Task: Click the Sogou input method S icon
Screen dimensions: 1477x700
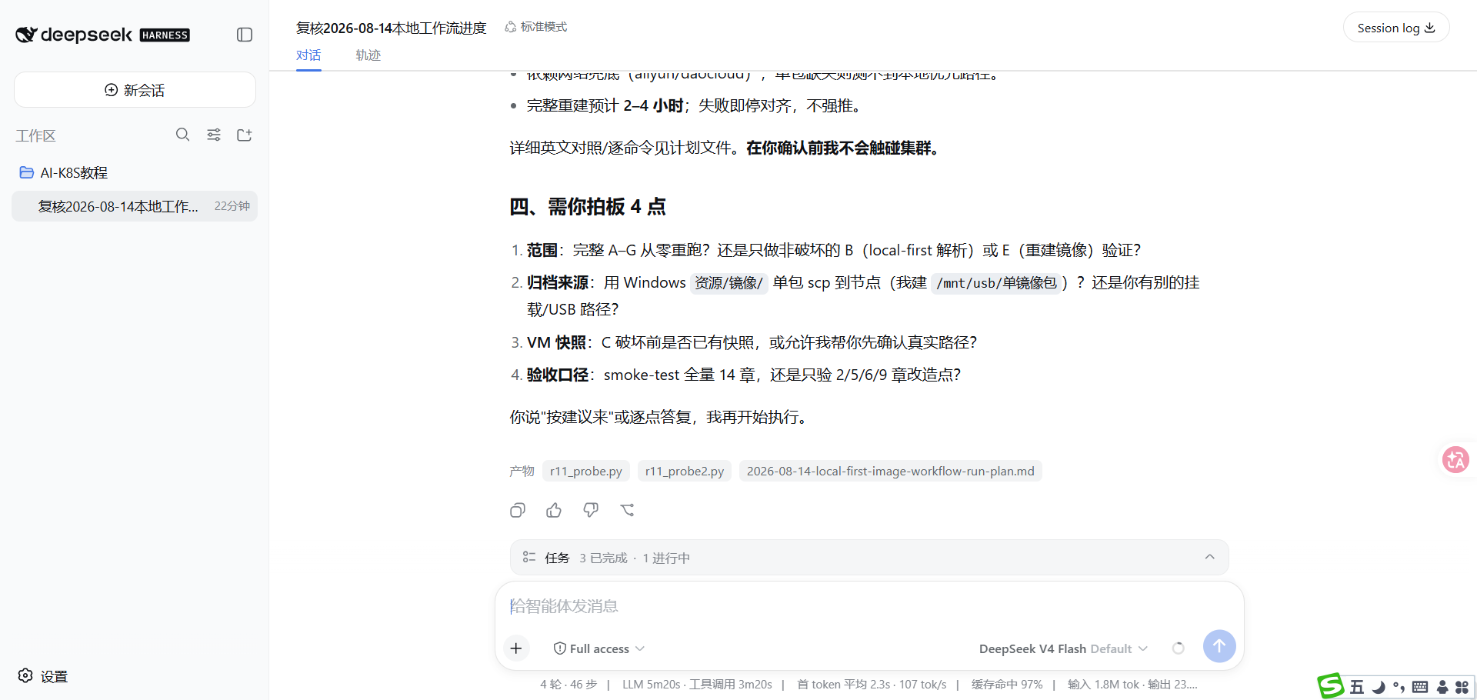Action: [1331, 685]
